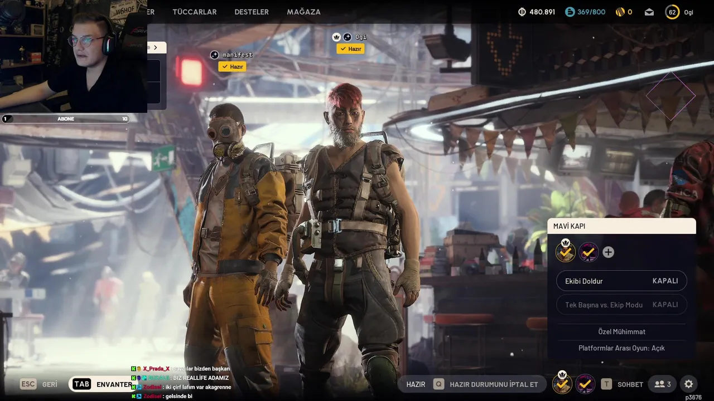Screen dimensions: 714x401
Task: Open the MAĞAZA tab
Action: tap(303, 12)
